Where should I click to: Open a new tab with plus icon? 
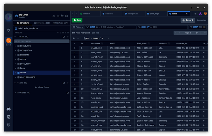(x=195, y=14)
